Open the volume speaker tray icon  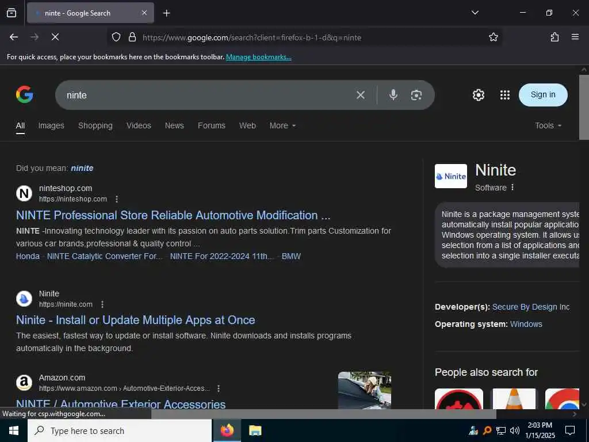[x=514, y=430]
